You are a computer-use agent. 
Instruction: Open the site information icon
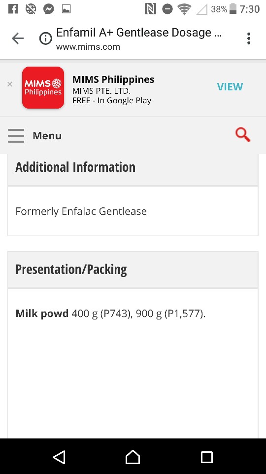click(x=45, y=39)
